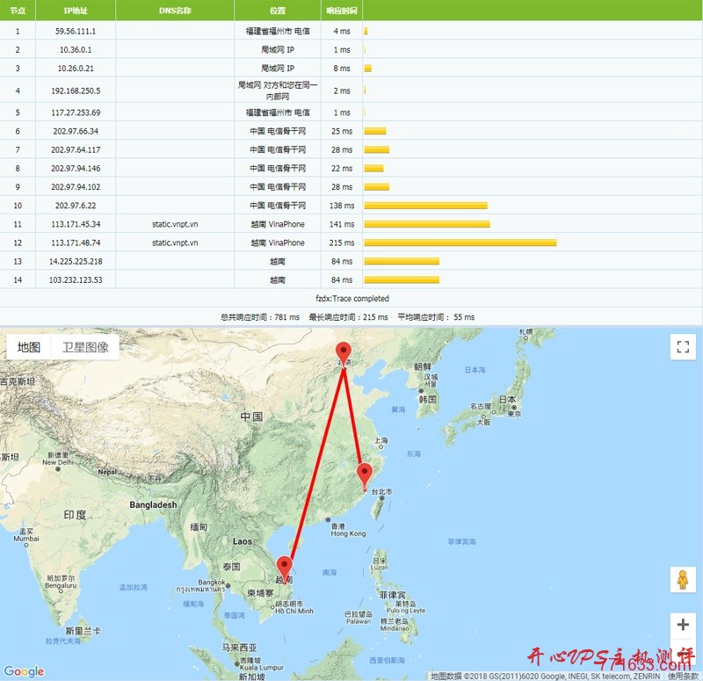
Task: Toggle fullscreen view on the map
Action: (683, 347)
